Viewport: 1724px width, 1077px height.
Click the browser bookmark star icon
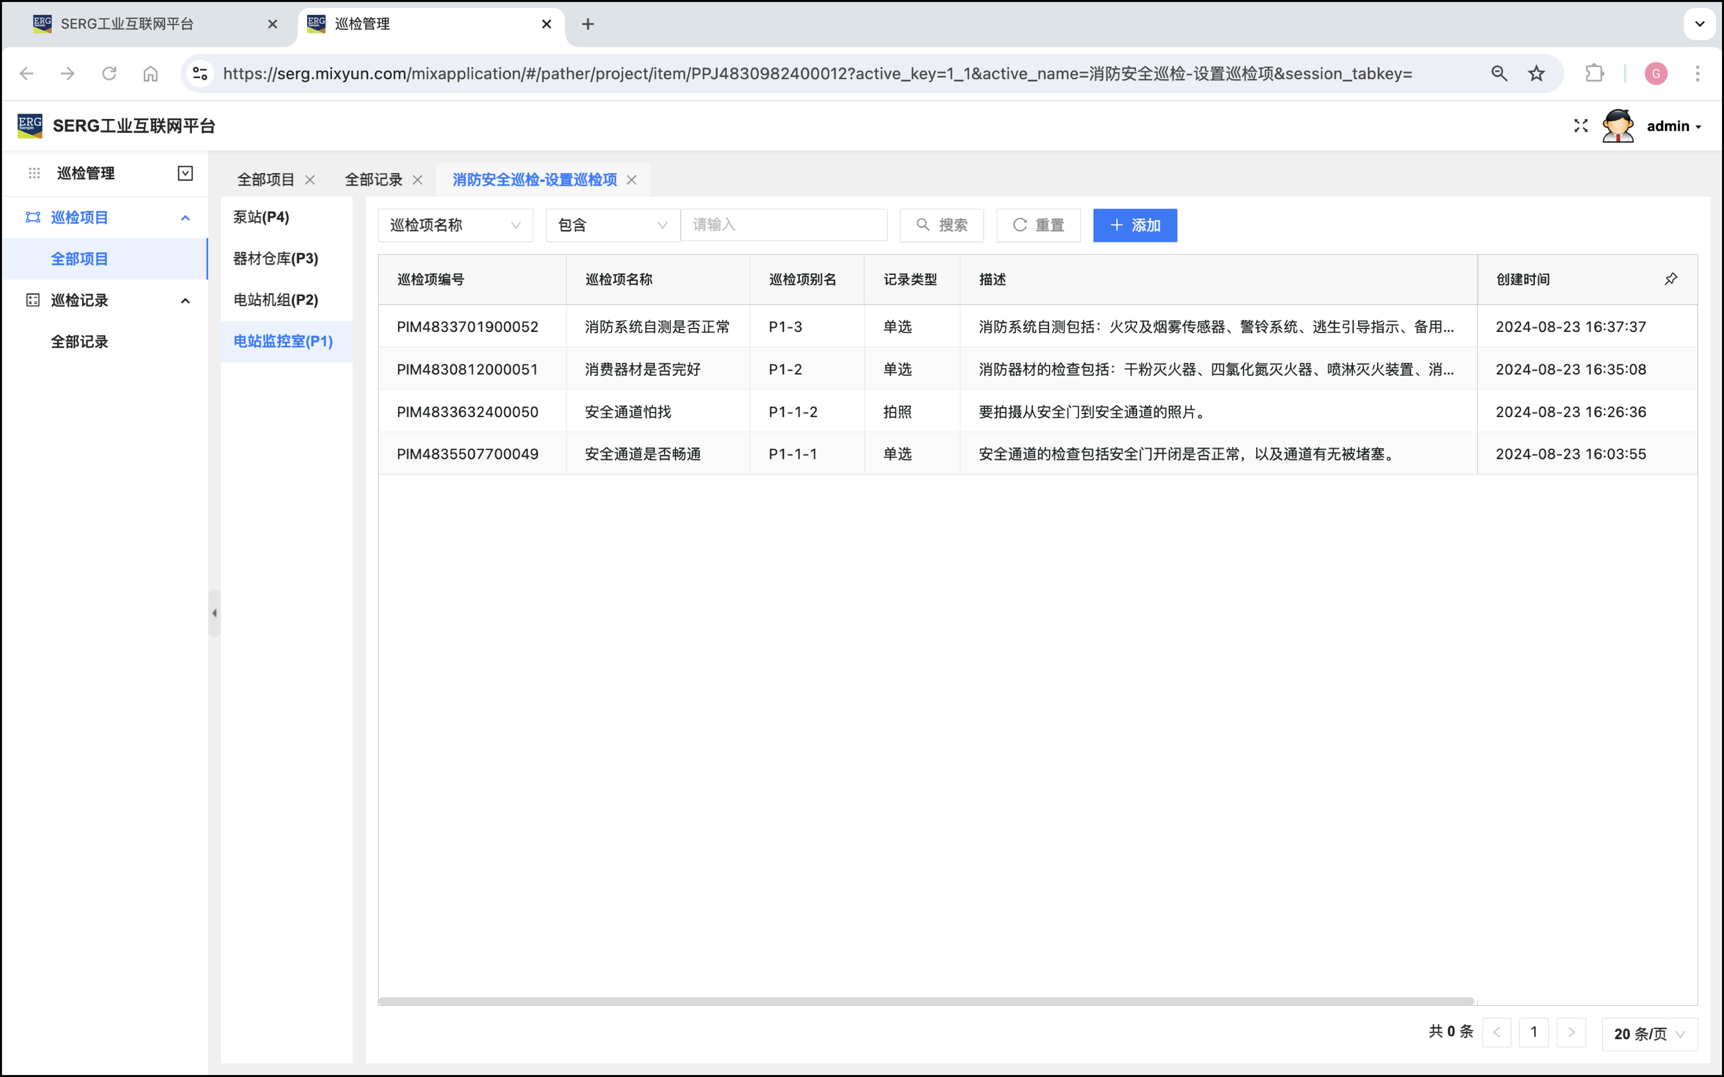[1536, 73]
